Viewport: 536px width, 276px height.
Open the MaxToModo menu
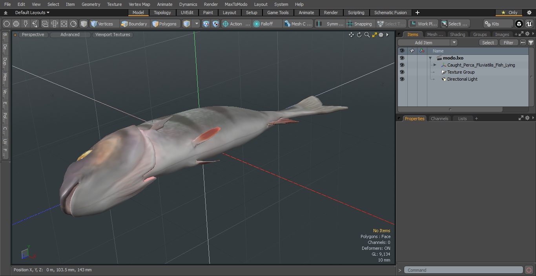click(236, 4)
